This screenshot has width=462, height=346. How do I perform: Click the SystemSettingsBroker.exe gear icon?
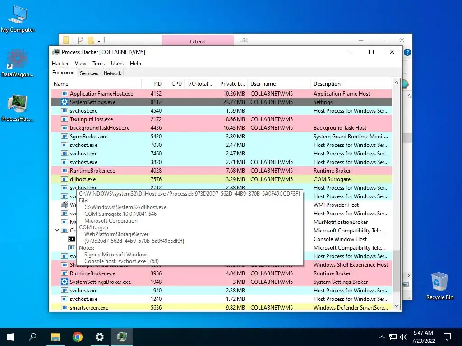[x=64, y=282]
